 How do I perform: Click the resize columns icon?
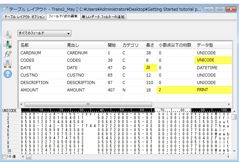click(7, 64)
